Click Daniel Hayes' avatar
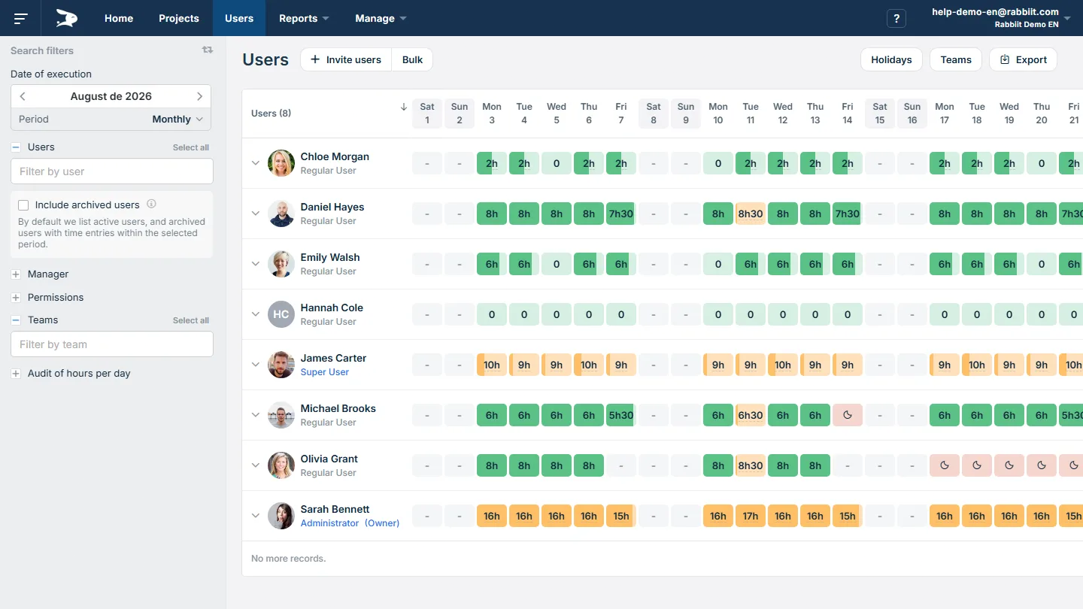This screenshot has height=609, width=1083. (x=281, y=214)
